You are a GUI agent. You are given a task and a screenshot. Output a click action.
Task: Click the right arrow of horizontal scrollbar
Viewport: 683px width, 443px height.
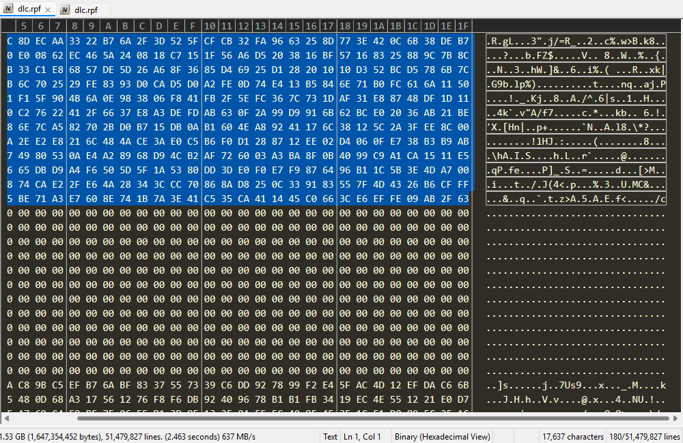pos(675,418)
